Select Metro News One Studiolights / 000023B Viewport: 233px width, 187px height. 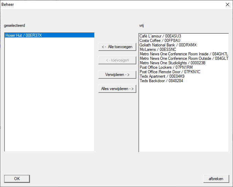point(172,63)
